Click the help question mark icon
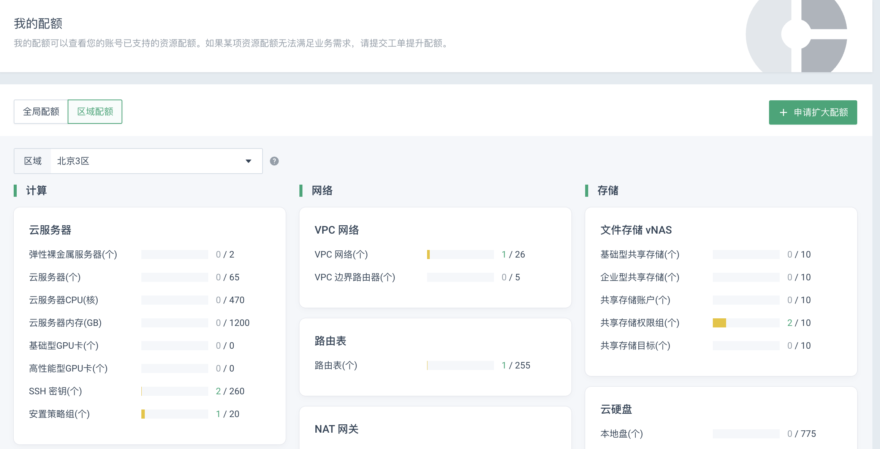This screenshot has width=880, height=449. tap(274, 161)
